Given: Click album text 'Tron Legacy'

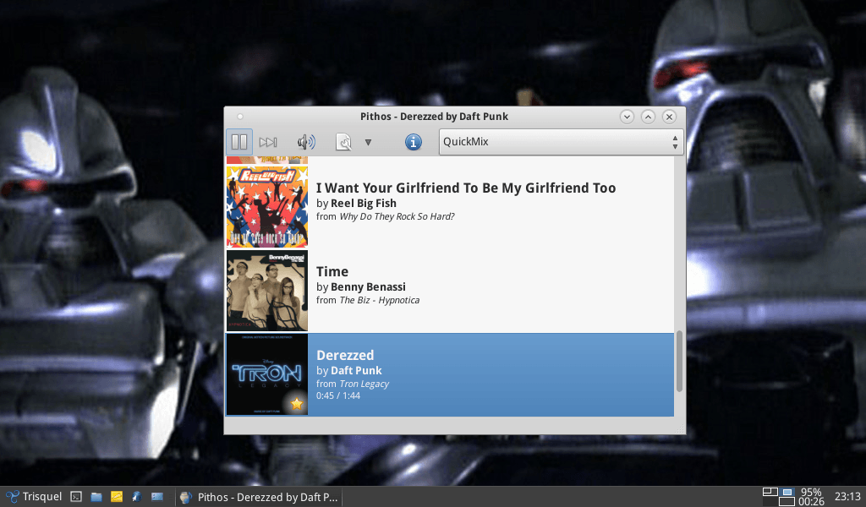Looking at the screenshot, I should click(x=364, y=384).
